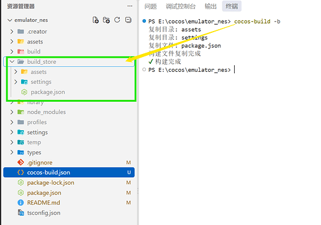The image size is (321, 225).
Task: Click the 'cocos-build -b' command text in terminal
Action: click(257, 22)
